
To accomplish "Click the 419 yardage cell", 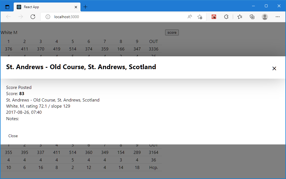I will pyautogui.click(x=57, y=49).
